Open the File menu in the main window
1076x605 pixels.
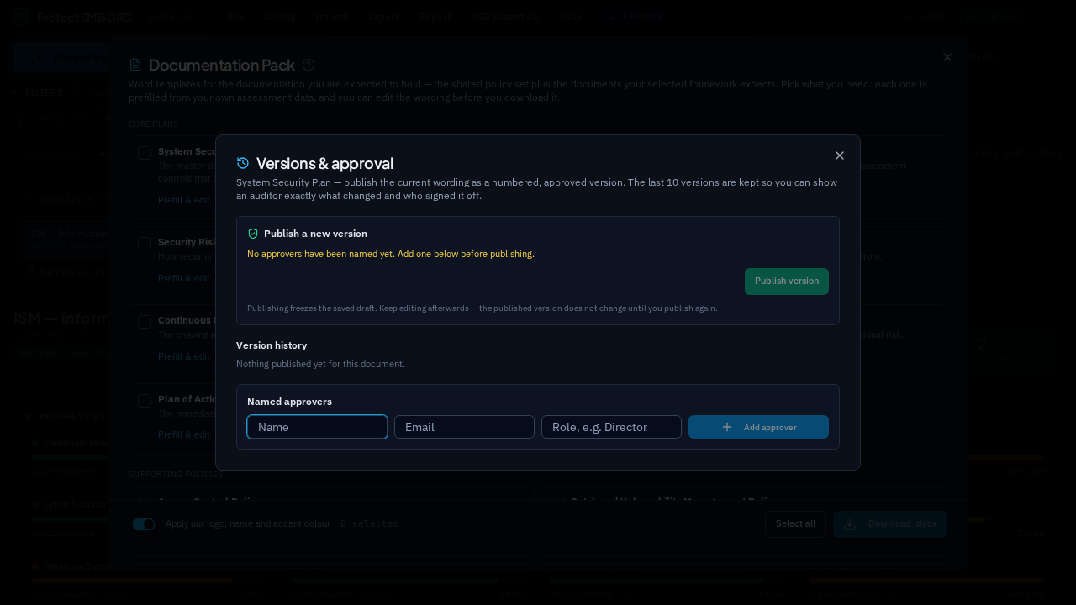click(x=236, y=17)
